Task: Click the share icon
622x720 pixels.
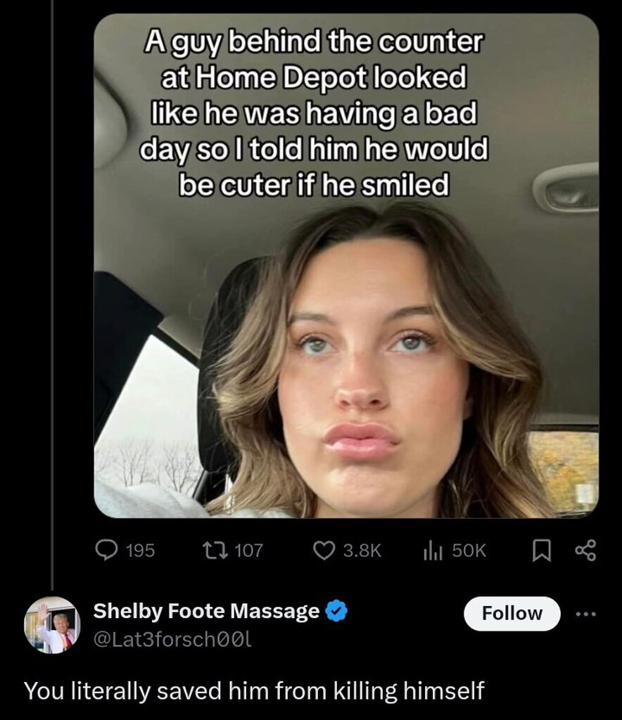Action: [585, 550]
